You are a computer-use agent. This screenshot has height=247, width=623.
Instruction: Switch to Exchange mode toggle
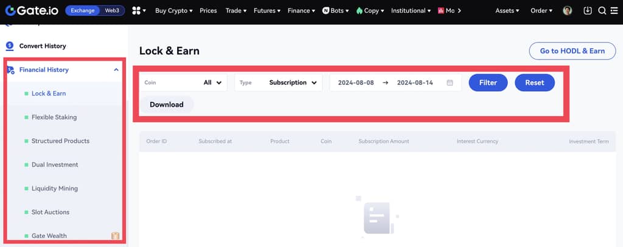[83, 10]
